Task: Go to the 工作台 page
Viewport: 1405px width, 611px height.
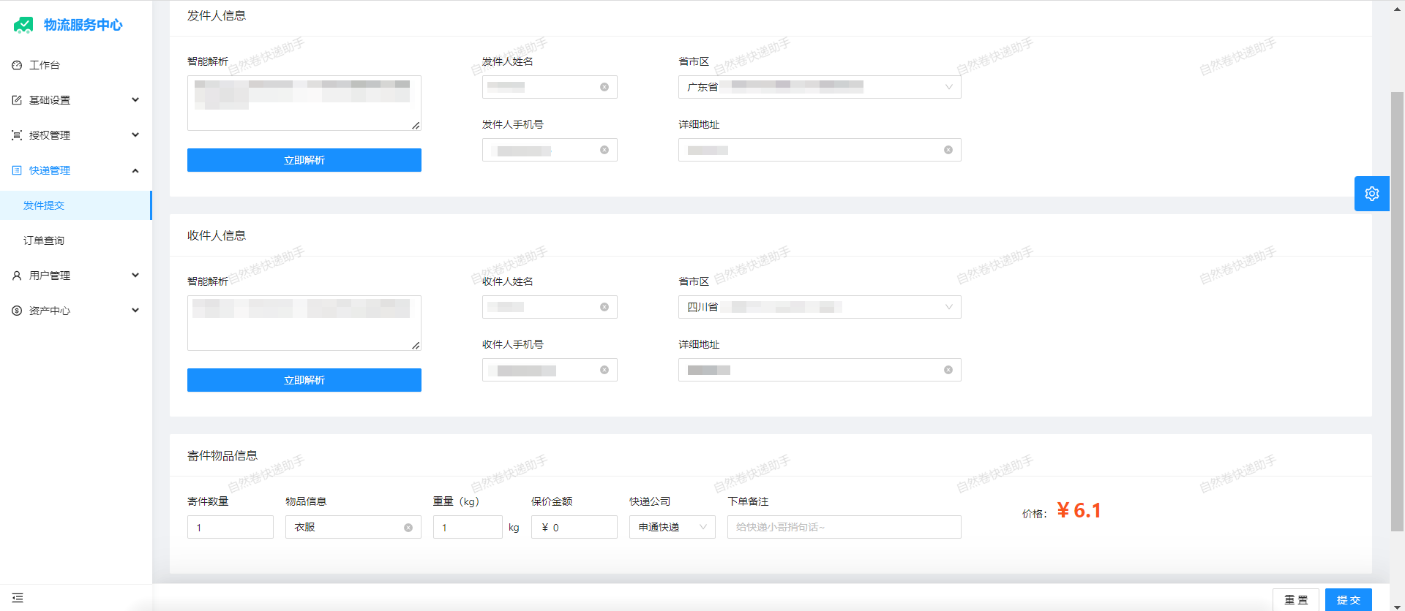Action: [x=44, y=65]
